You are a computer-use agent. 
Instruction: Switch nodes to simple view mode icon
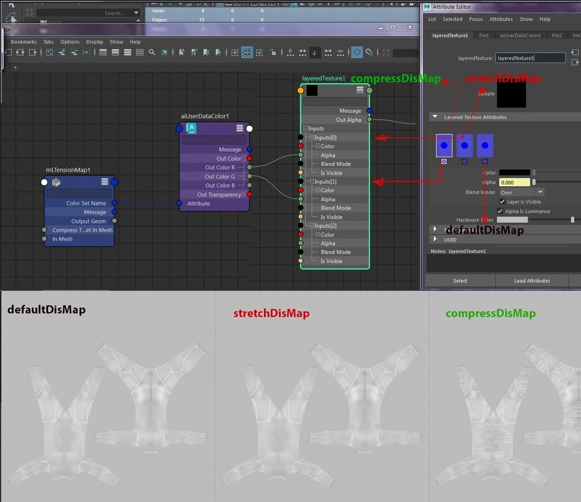103,52
